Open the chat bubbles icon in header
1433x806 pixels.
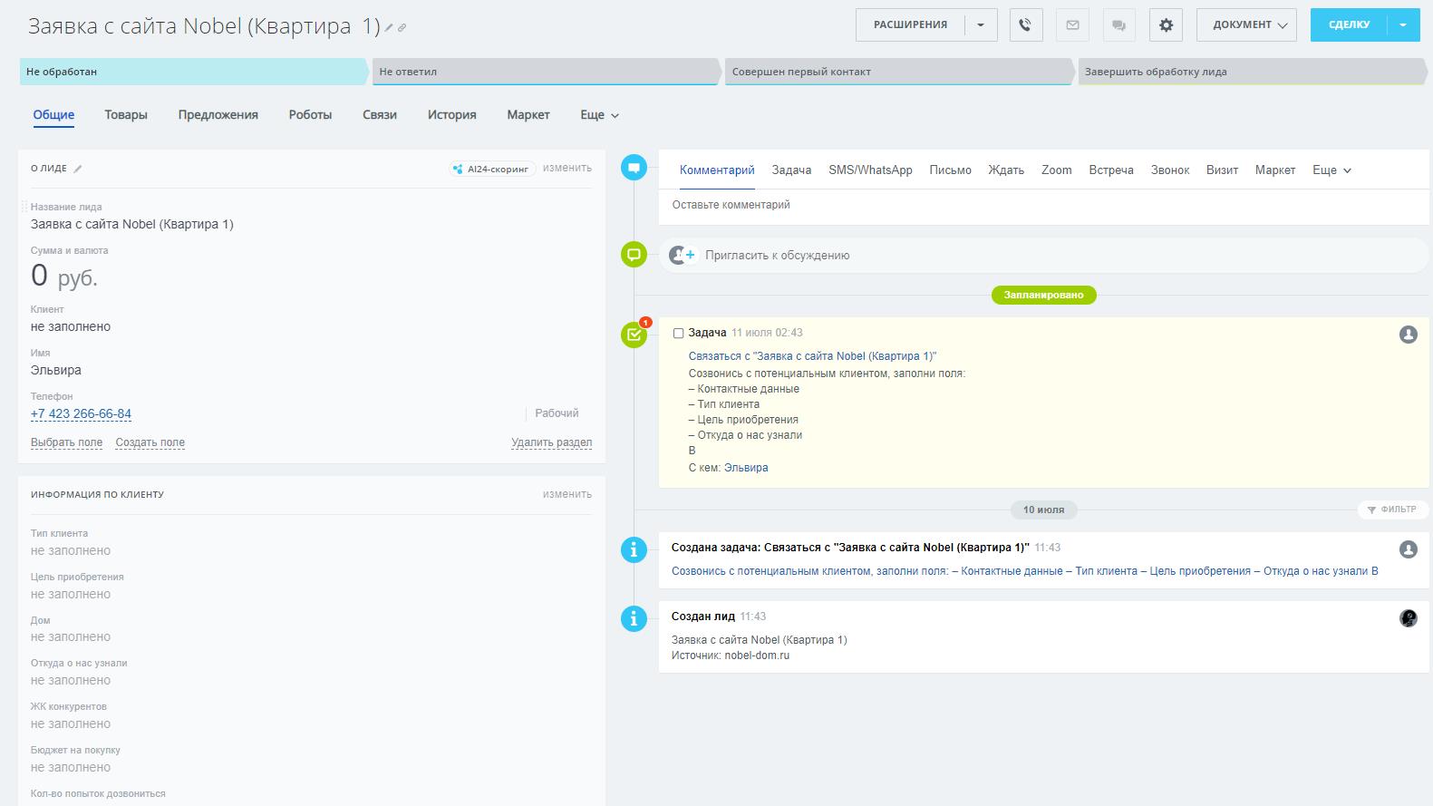(x=1119, y=25)
